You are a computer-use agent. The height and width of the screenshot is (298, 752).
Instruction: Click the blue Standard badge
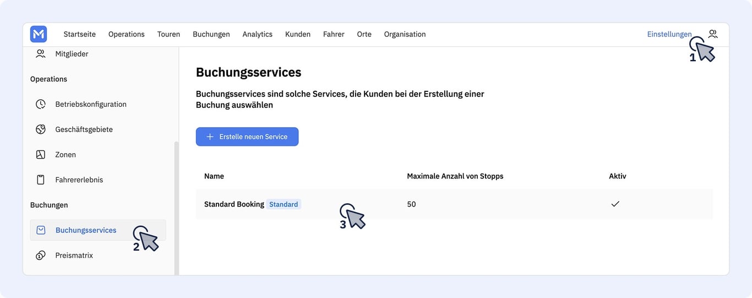point(284,204)
